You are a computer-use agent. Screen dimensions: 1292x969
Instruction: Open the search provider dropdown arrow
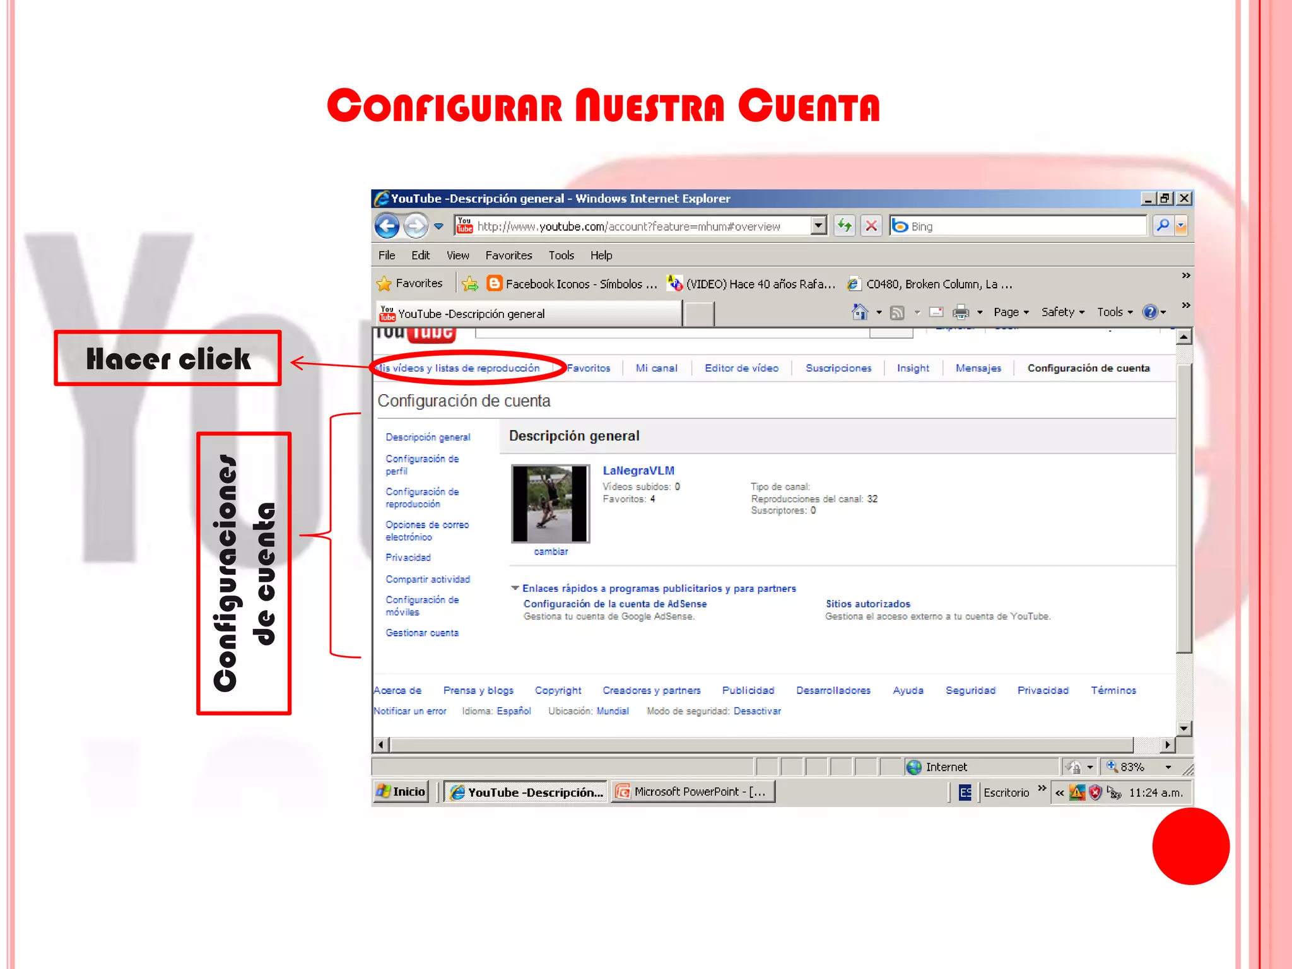tap(1181, 225)
